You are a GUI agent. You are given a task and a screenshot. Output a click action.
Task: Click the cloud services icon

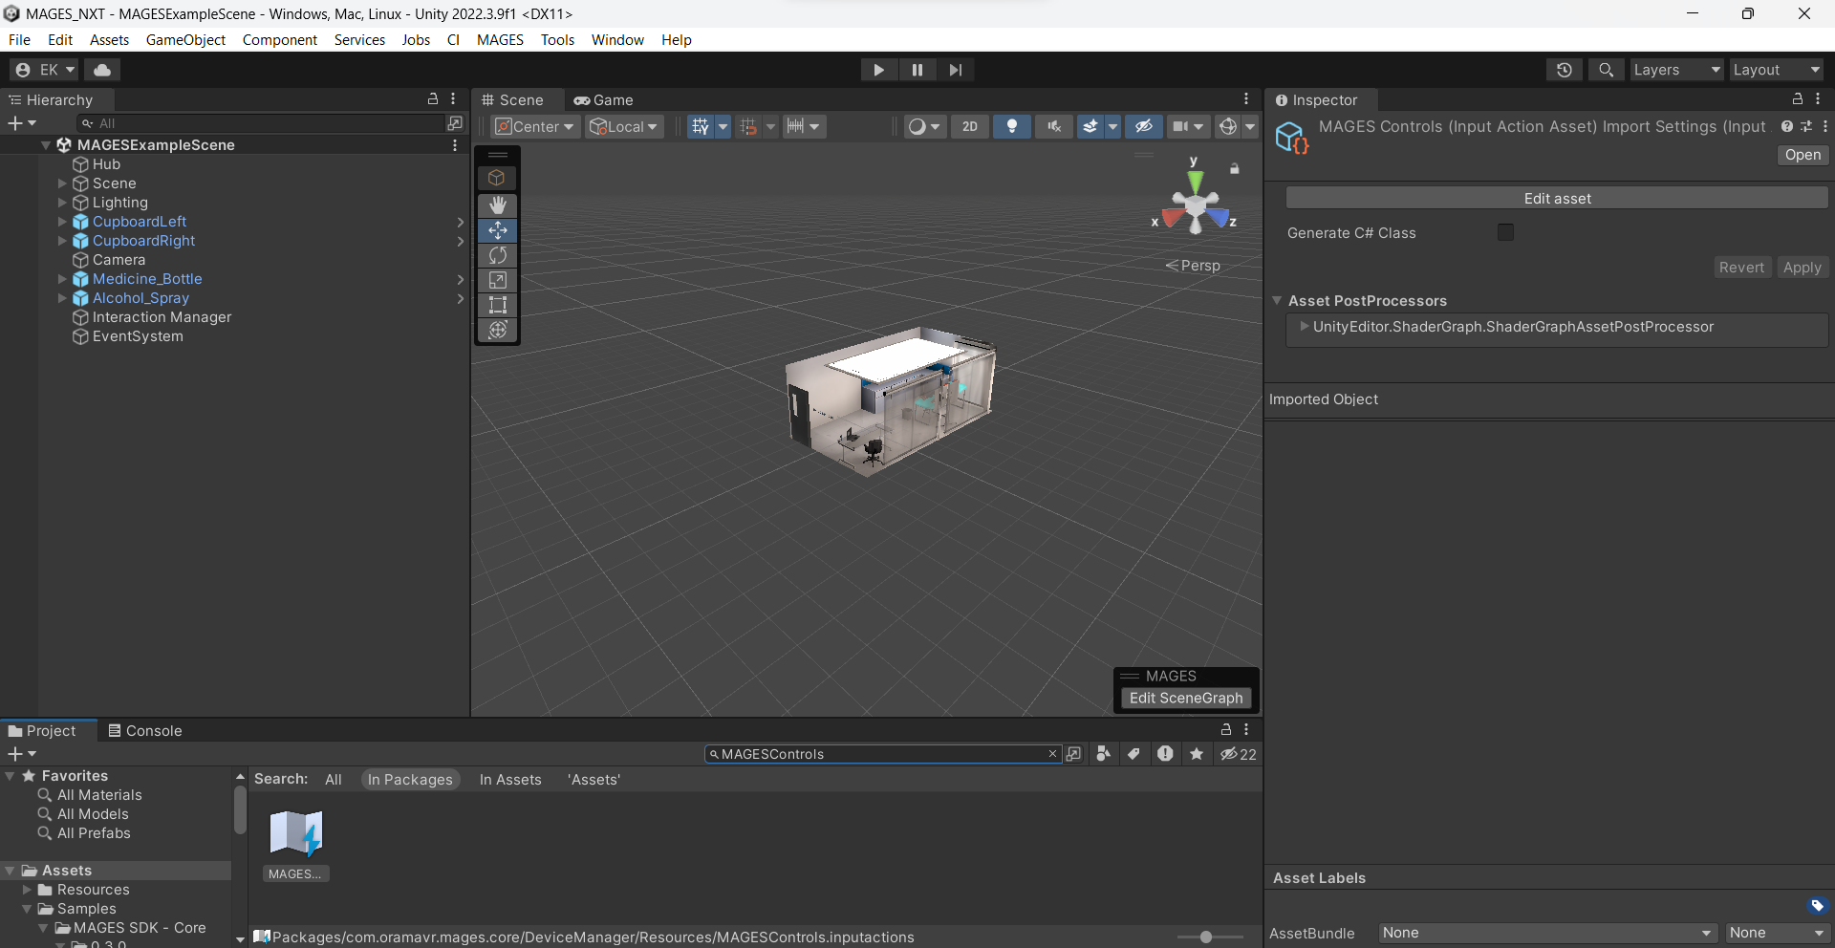coord(102,70)
